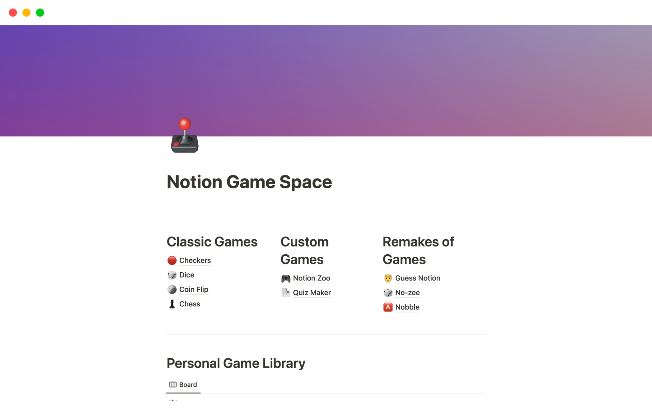Open the Checkers classic game
Viewport: 652px width, 408px height.
point(195,260)
